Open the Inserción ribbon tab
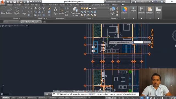This screenshot has height=99, width=176. click(18, 5)
